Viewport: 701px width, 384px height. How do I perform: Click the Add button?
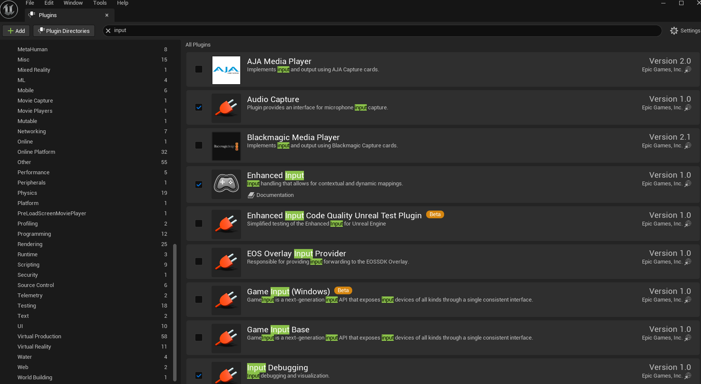16,31
